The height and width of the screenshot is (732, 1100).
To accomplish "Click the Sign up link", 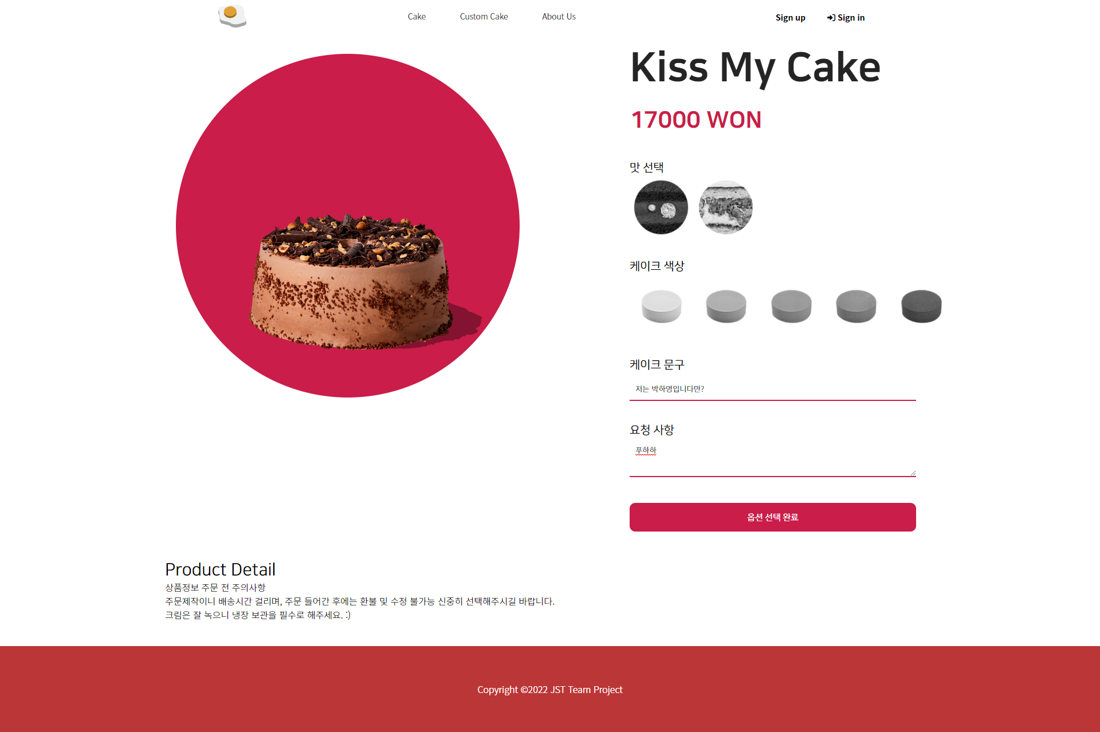I will (791, 18).
